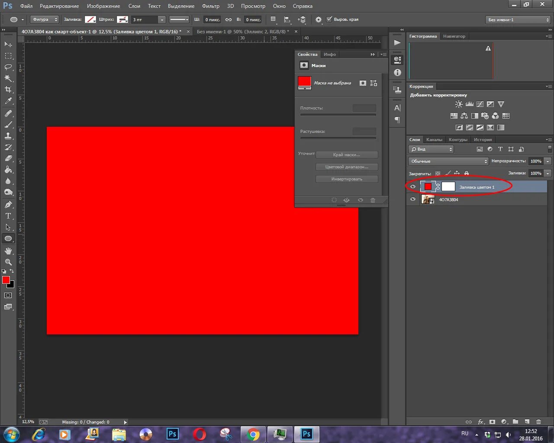554x443 pixels.
Task: Delete layer with trash icon in Layers panel
Action: 538,422
